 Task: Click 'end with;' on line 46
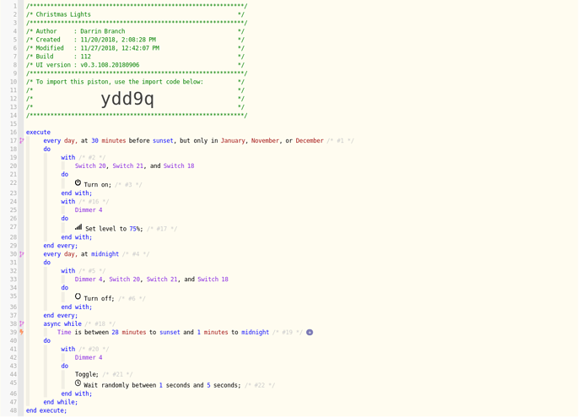coord(77,394)
